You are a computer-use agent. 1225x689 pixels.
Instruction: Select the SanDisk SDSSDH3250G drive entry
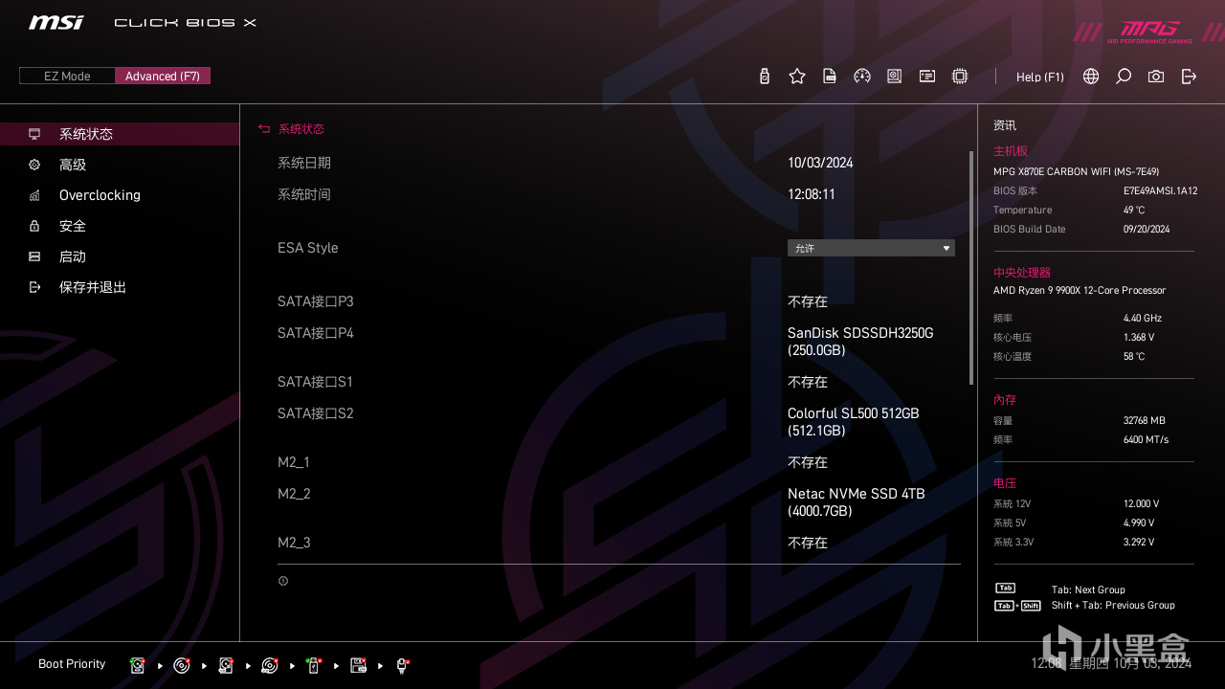860,342
